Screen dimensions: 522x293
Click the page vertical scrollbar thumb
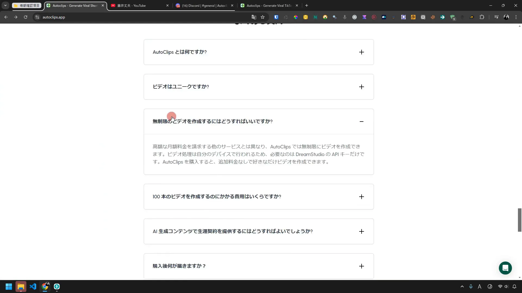[x=520, y=220]
